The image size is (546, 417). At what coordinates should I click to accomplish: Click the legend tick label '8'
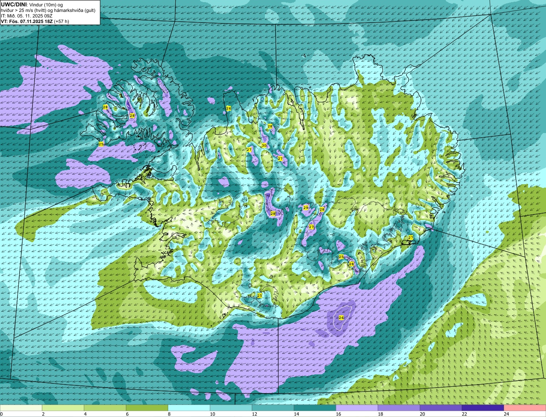(x=168, y=414)
